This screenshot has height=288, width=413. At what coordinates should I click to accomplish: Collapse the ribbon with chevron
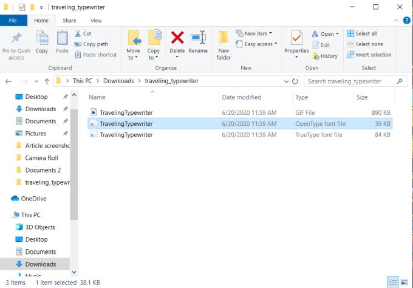point(396,21)
